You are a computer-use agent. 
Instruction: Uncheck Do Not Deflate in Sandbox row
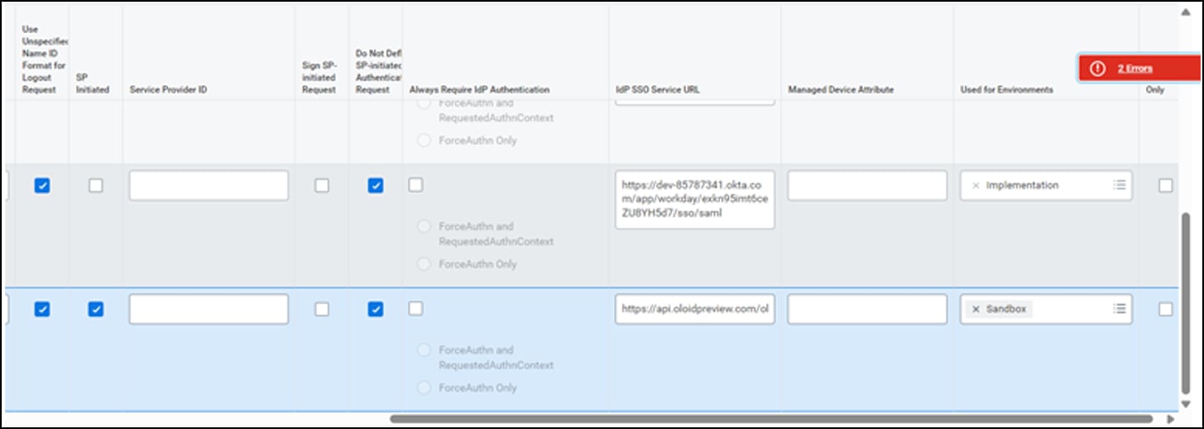[x=375, y=309]
